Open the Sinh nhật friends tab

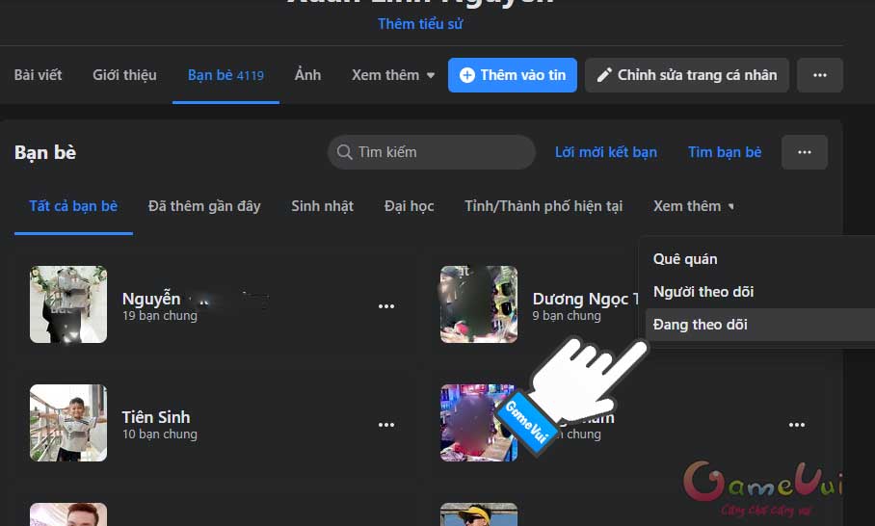click(x=322, y=206)
